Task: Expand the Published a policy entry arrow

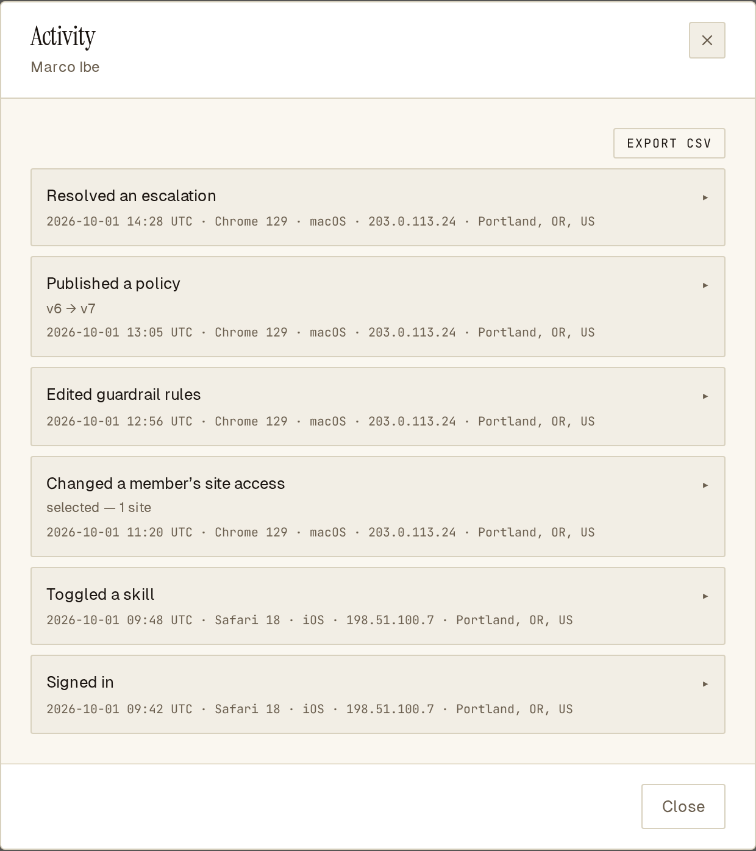Action: pyautogui.click(x=705, y=285)
